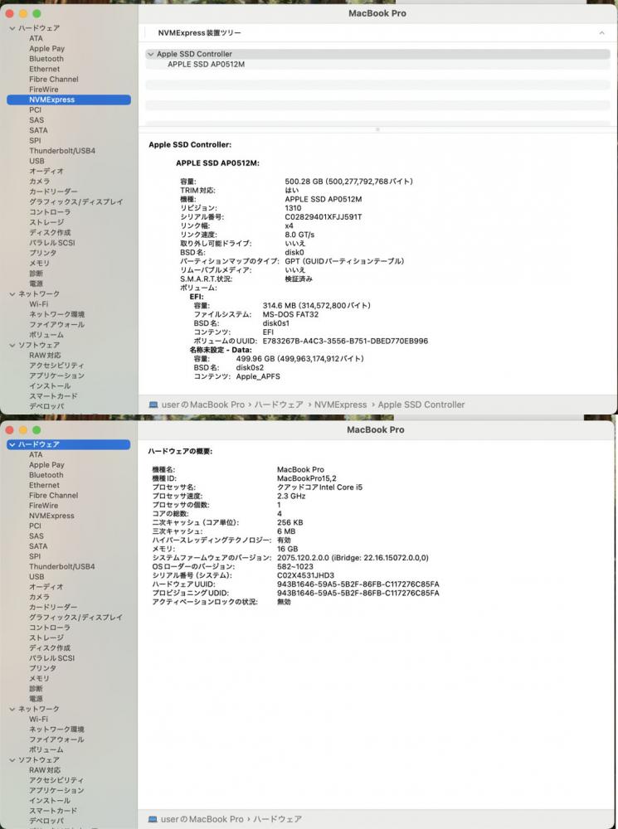
Task: Select メモリ in top window sidebar
Action: (40, 264)
